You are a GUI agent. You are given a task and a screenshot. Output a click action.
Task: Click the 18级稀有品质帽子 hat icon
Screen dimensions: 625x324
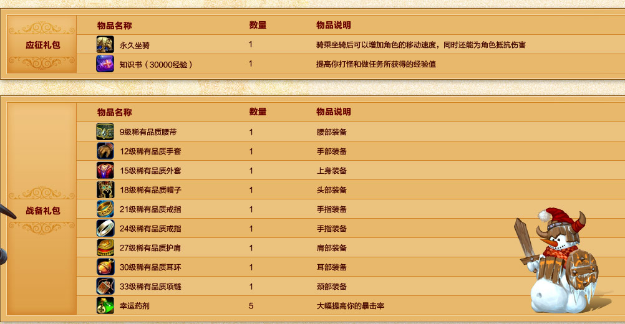[105, 190]
